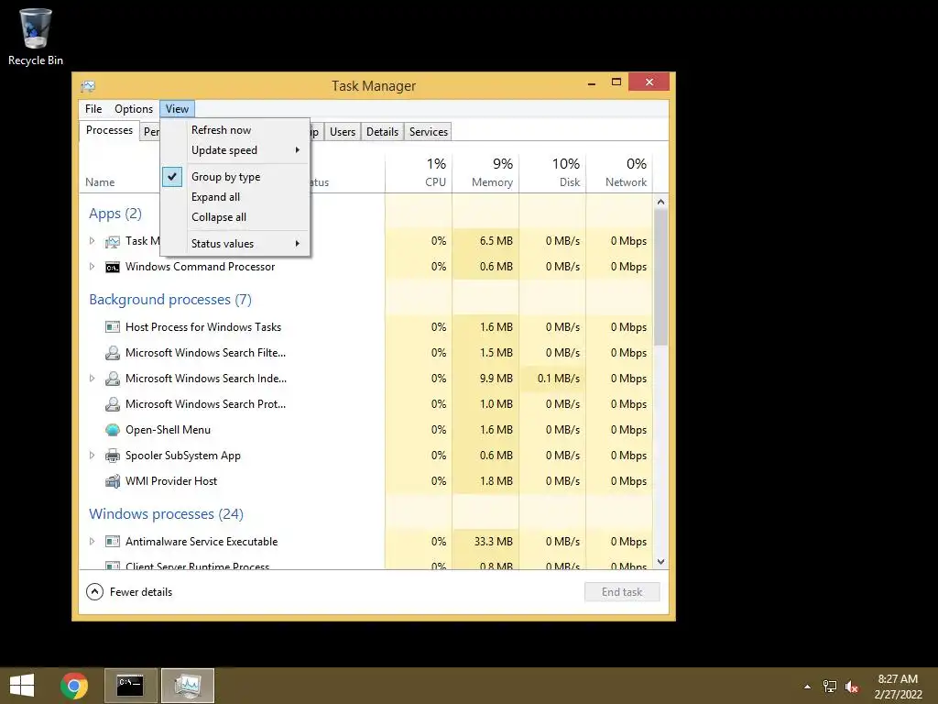
Task: Click Host Process for Windows Tasks icon
Action: pyautogui.click(x=113, y=327)
